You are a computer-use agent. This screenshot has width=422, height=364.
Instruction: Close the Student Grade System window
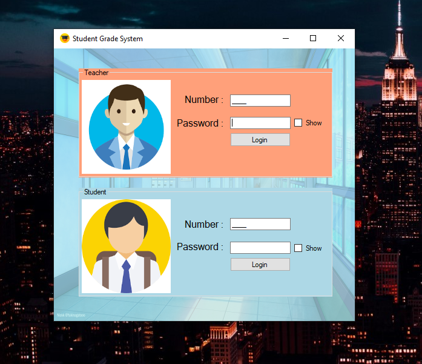pyautogui.click(x=341, y=39)
